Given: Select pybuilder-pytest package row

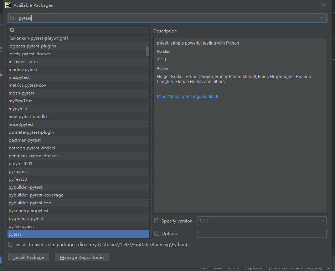Looking at the screenshot, I should pos(78,187).
